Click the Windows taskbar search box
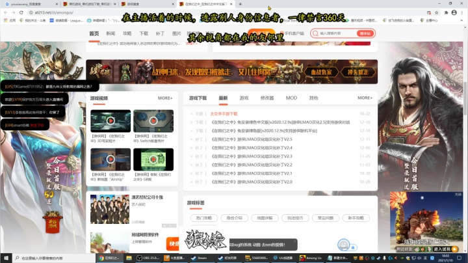The width and height of the screenshot is (468, 263). pyautogui.click(x=54, y=258)
